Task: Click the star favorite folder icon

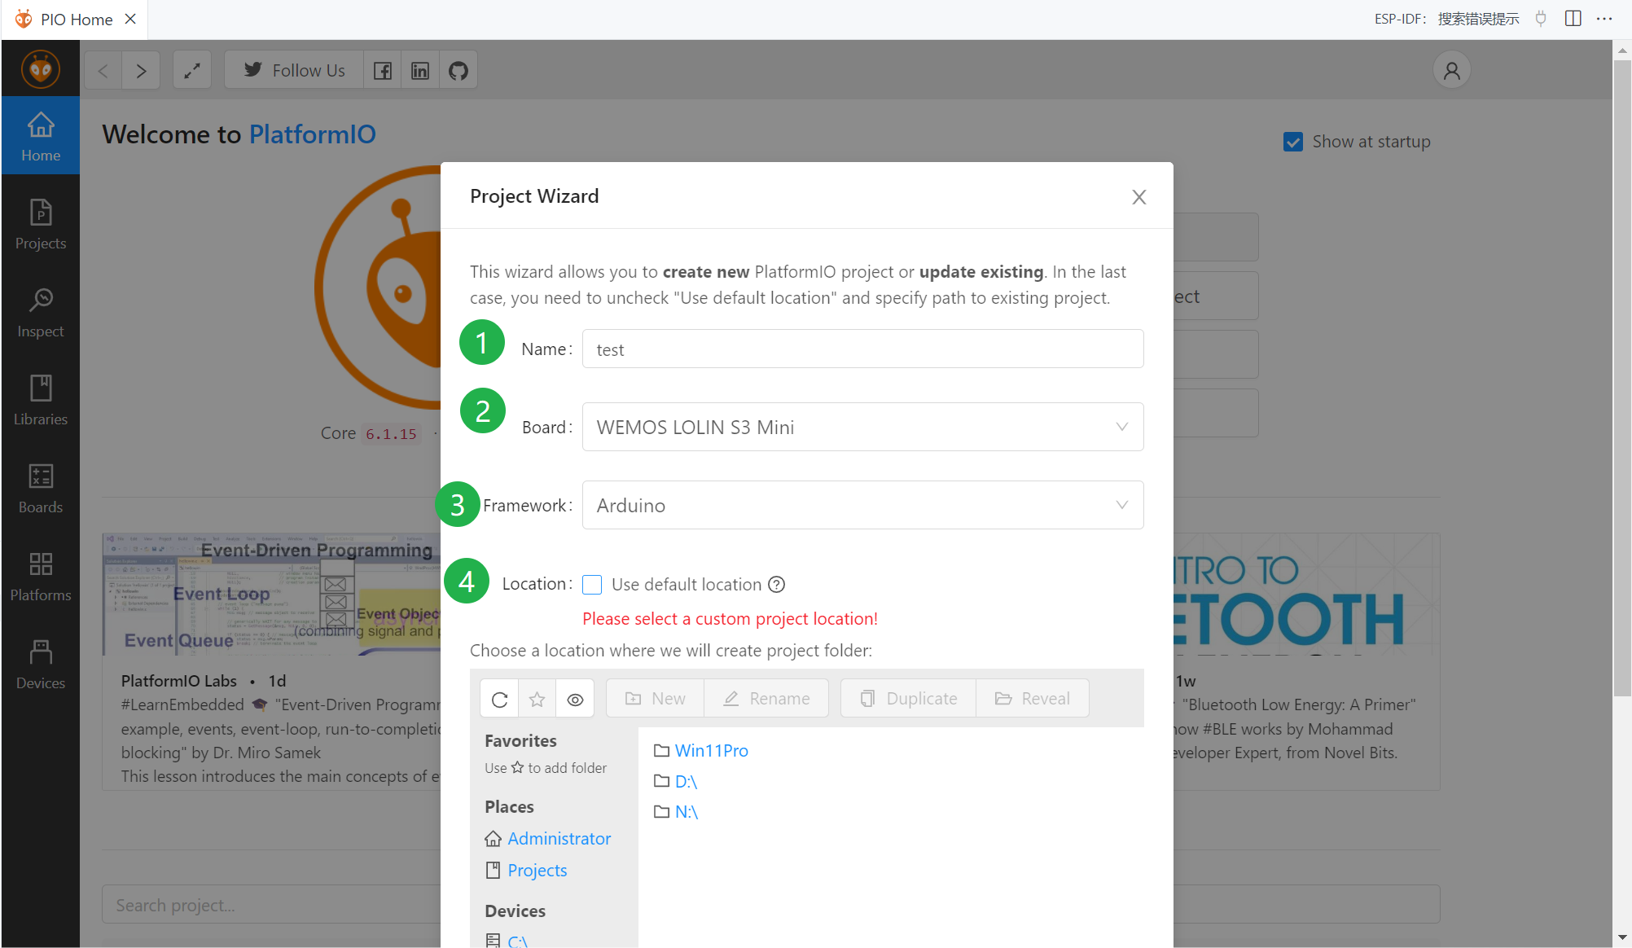Action: [537, 699]
